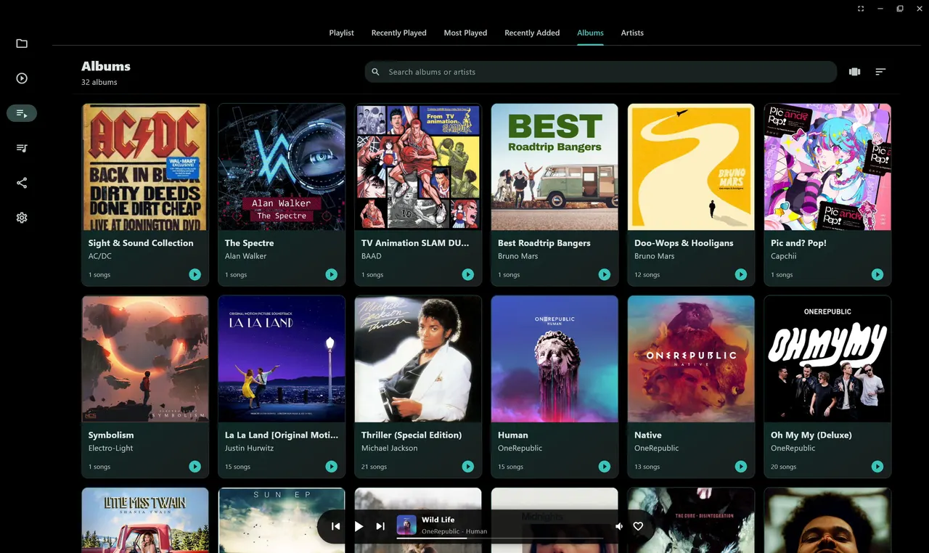
Task: Open the La La Land cover art
Action: pyautogui.click(x=282, y=359)
